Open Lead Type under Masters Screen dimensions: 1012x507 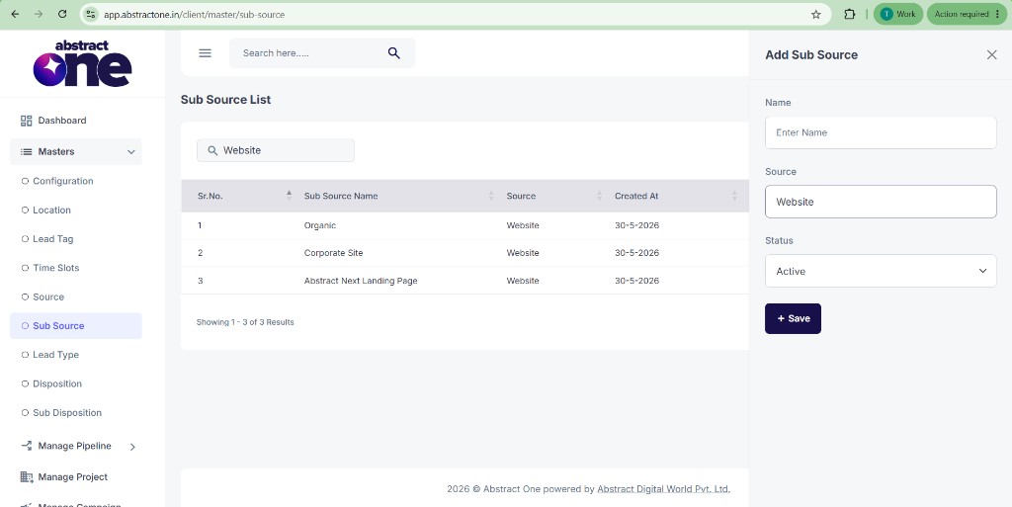tap(55, 355)
